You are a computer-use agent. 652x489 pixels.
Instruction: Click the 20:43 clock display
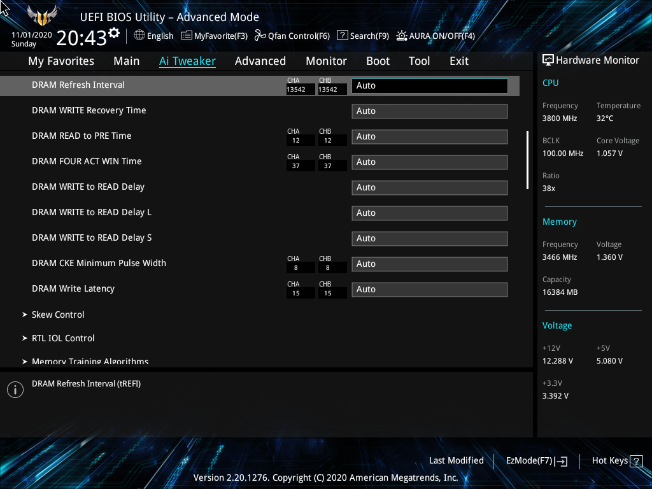point(82,38)
